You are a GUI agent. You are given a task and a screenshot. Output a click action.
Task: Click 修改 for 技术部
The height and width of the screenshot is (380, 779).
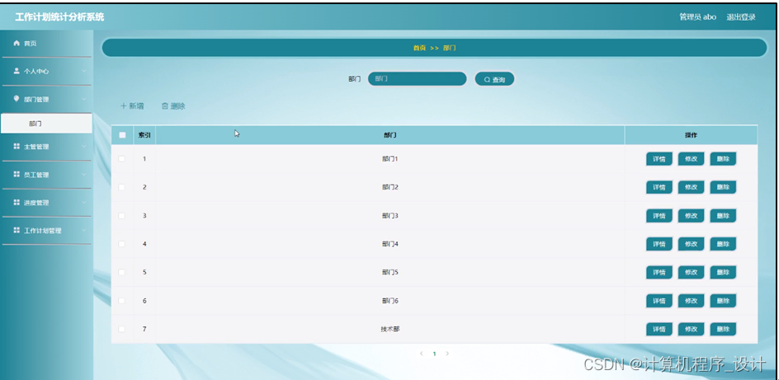(691, 329)
